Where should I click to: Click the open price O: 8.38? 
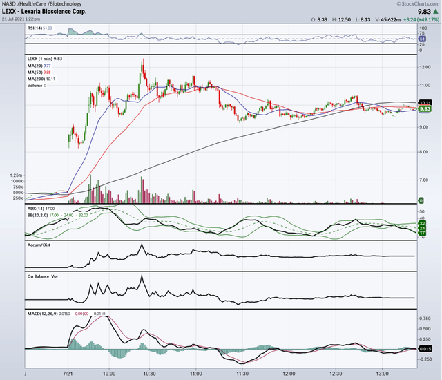[319, 20]
